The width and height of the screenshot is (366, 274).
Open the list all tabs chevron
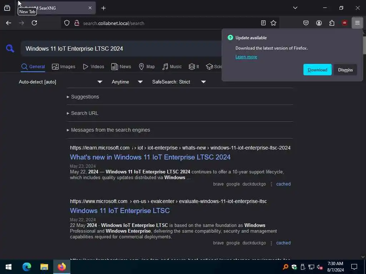click(295, 8)
